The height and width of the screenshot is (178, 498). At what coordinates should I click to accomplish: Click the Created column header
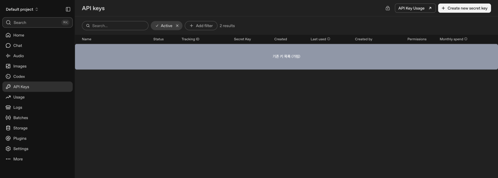pos(280,39)
